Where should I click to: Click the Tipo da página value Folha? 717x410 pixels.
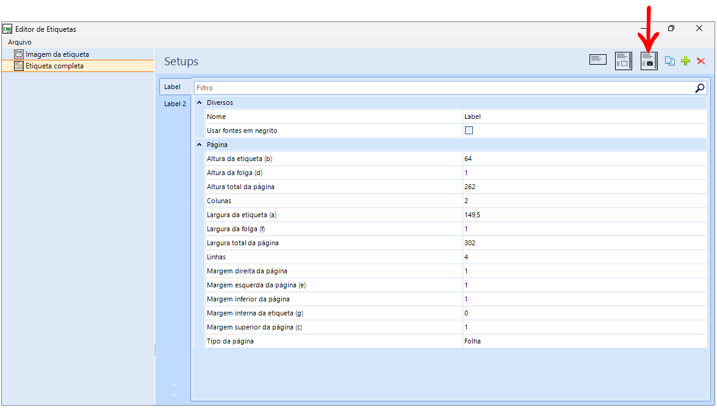[x=585, y=341]
